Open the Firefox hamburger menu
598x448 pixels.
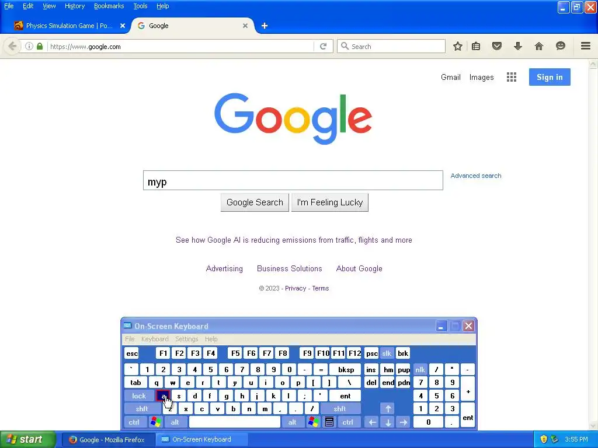(586, 46)
